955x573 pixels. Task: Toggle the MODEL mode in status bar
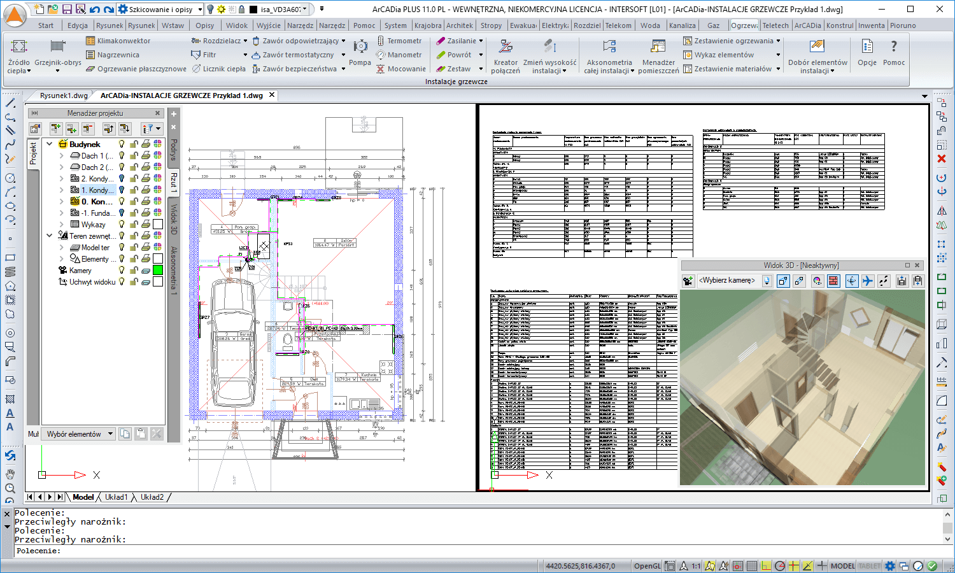click(x=843, y=566)
